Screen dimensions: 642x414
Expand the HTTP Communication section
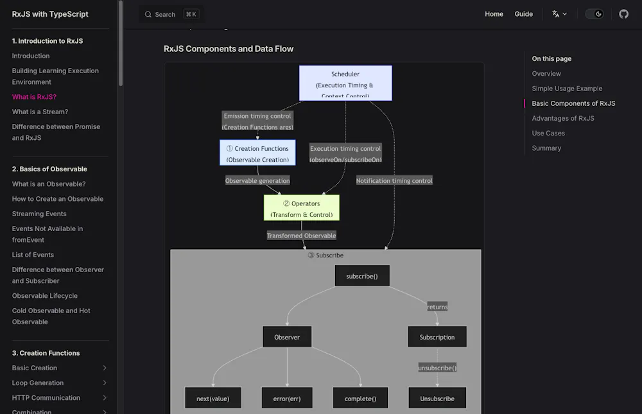105,398
